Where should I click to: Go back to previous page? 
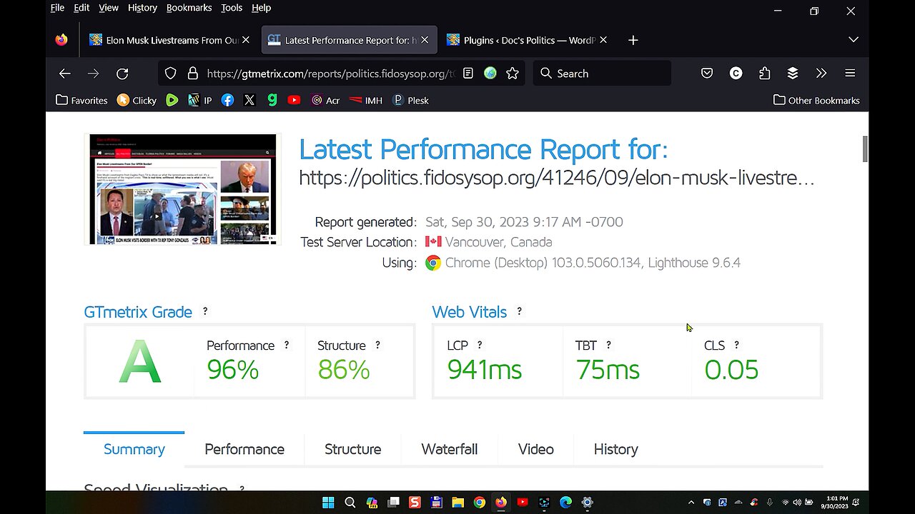(64, 74)
